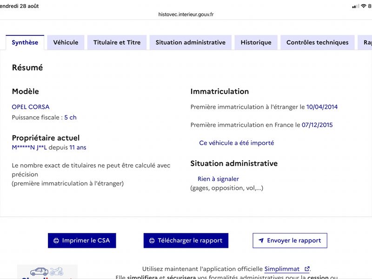Click the external link icon after Simplimmat

click(x=307, y=269)
